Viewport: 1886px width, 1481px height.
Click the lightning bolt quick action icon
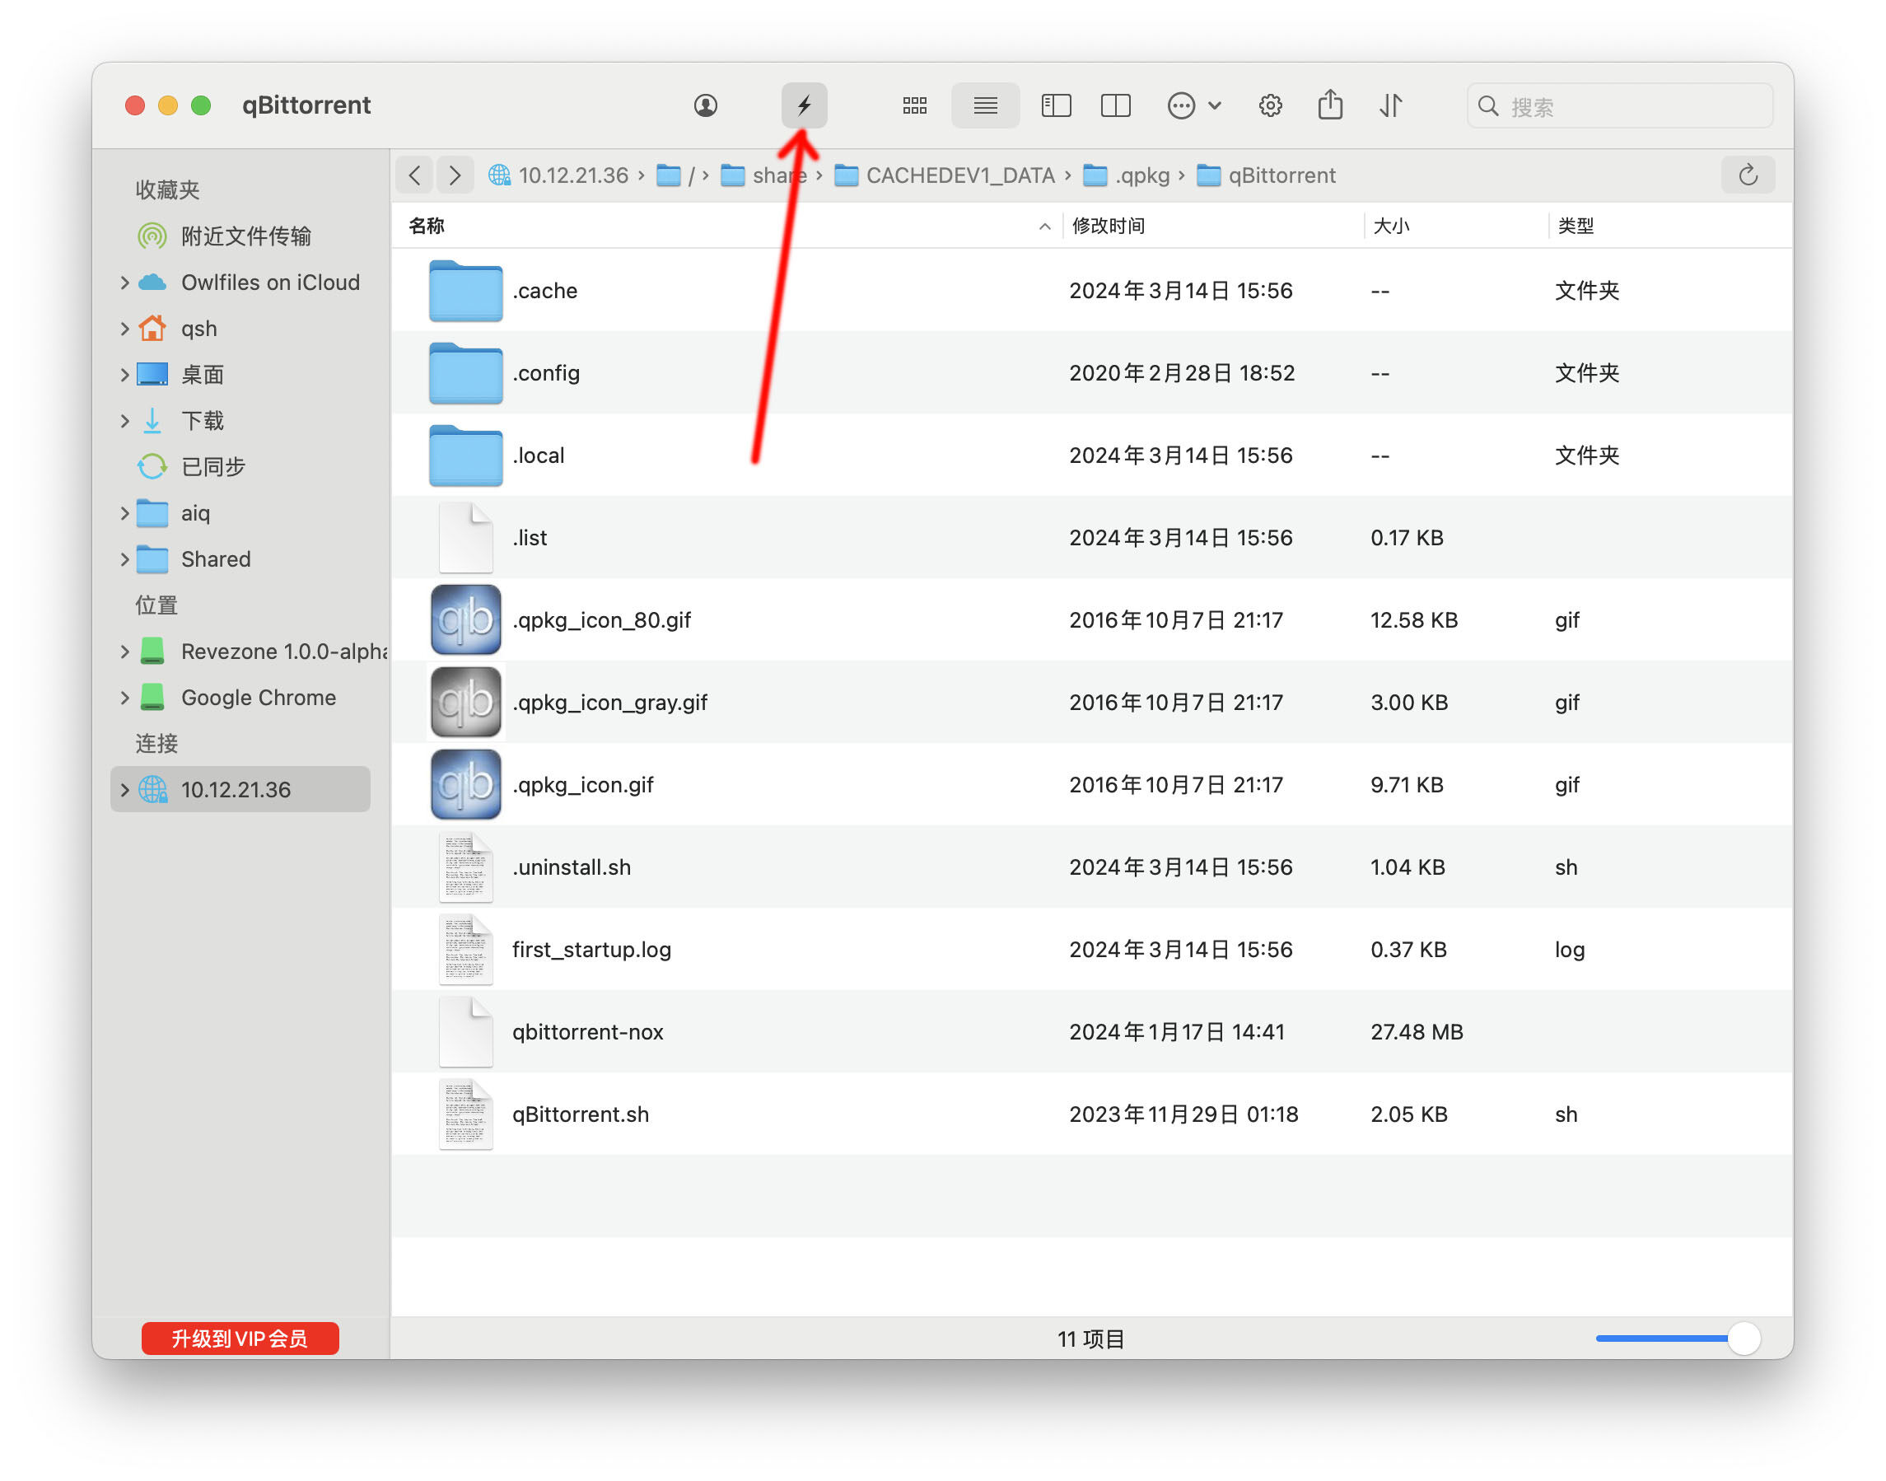(805, 105)
